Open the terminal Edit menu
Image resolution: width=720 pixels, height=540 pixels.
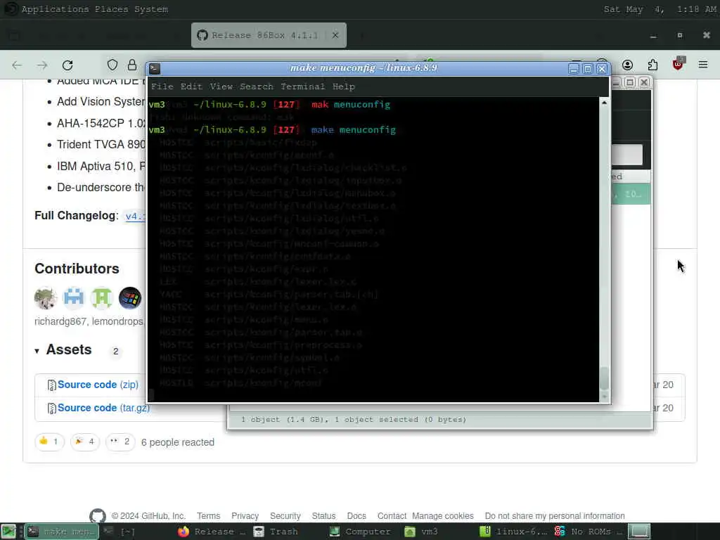point(191,86)
